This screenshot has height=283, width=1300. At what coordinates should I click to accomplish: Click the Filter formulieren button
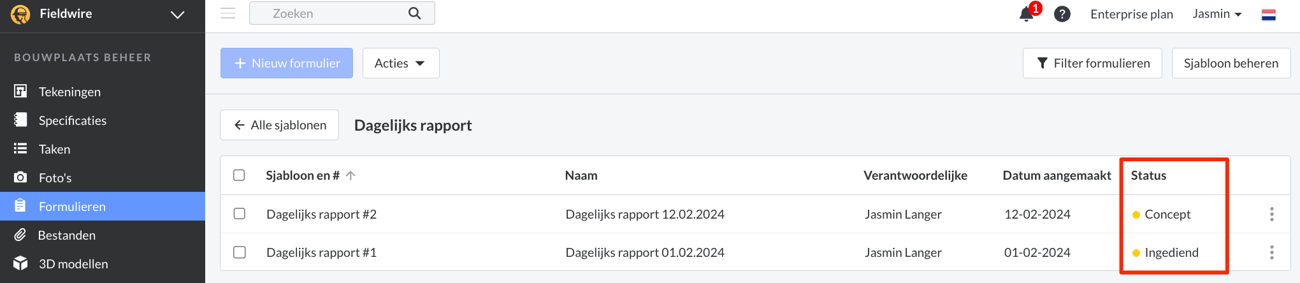coord(1092,63)
